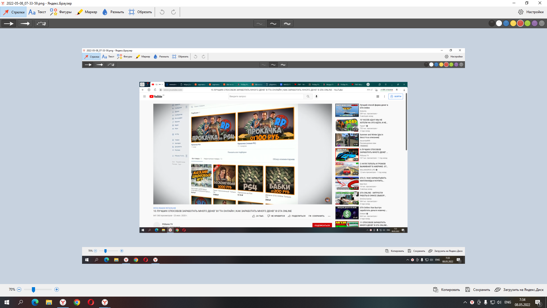Click the zoom in plus button
Screen dimensions: 547x308
[x=57, y=289]
